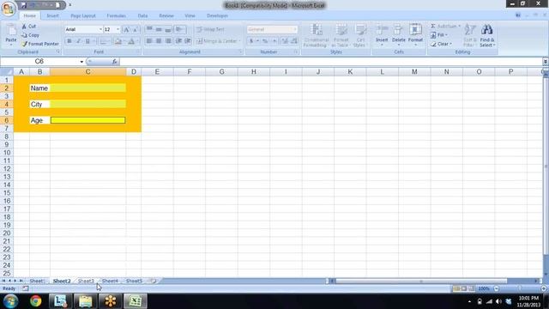Open the Name Box dropdown arrow
Image resolution: width=549 pixels, height=309 pixels.
pos(81,62)
